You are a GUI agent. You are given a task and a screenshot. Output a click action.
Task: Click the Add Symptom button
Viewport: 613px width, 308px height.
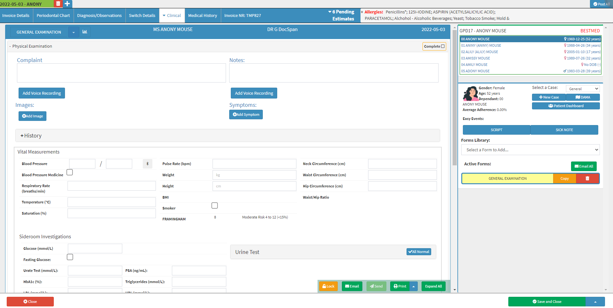[x=246, y=115]
